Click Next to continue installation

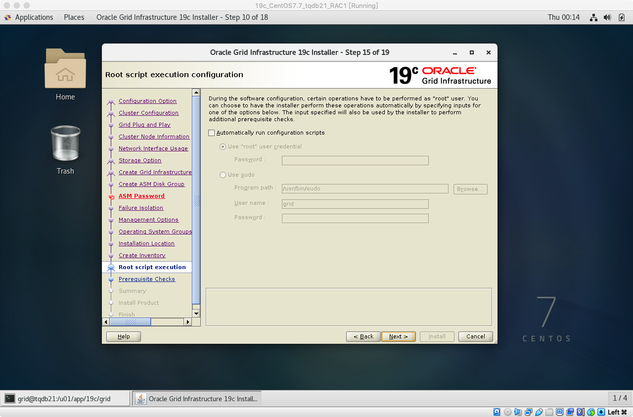click(x=399, y=336)
